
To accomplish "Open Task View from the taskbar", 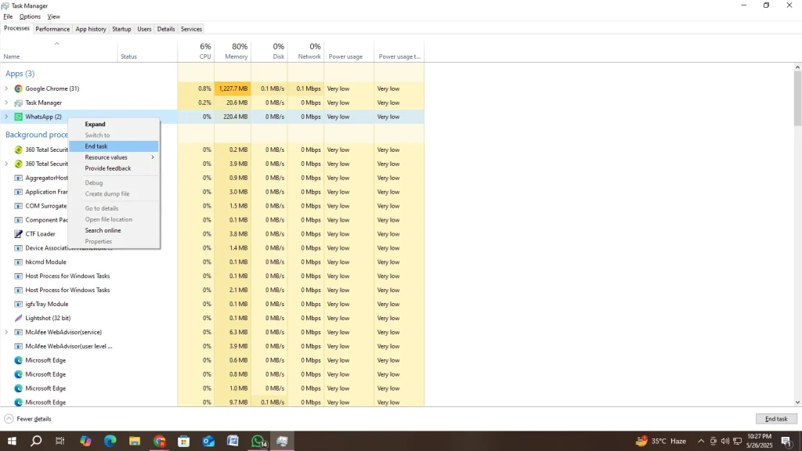I will pos(60,441).
